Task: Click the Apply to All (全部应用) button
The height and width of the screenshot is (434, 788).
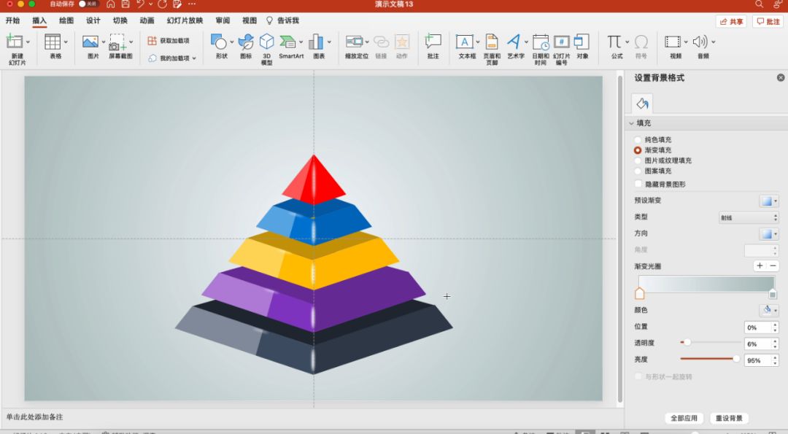Action: [x=684, y=419]
